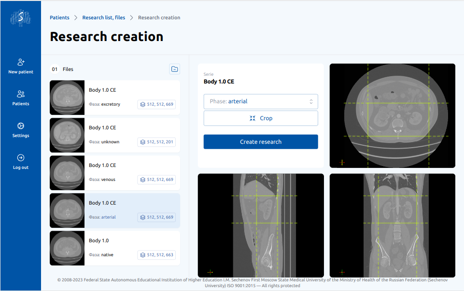This screenshot has height=291, width=464.
Task: Click the 512, 512, 201 dimensions badge
Action: click(x=156, y=142)
